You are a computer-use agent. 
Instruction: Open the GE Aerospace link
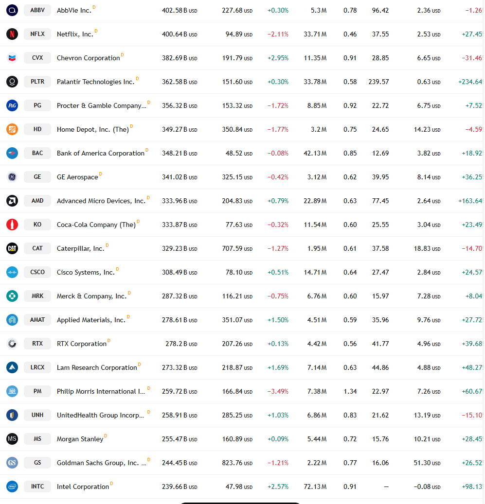(x=77, y=177)
